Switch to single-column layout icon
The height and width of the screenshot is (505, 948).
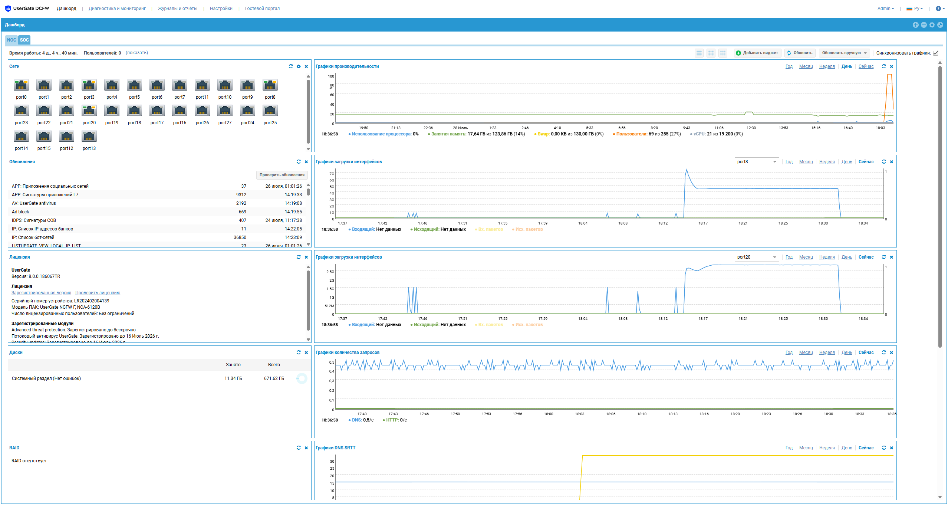[699, 53]
